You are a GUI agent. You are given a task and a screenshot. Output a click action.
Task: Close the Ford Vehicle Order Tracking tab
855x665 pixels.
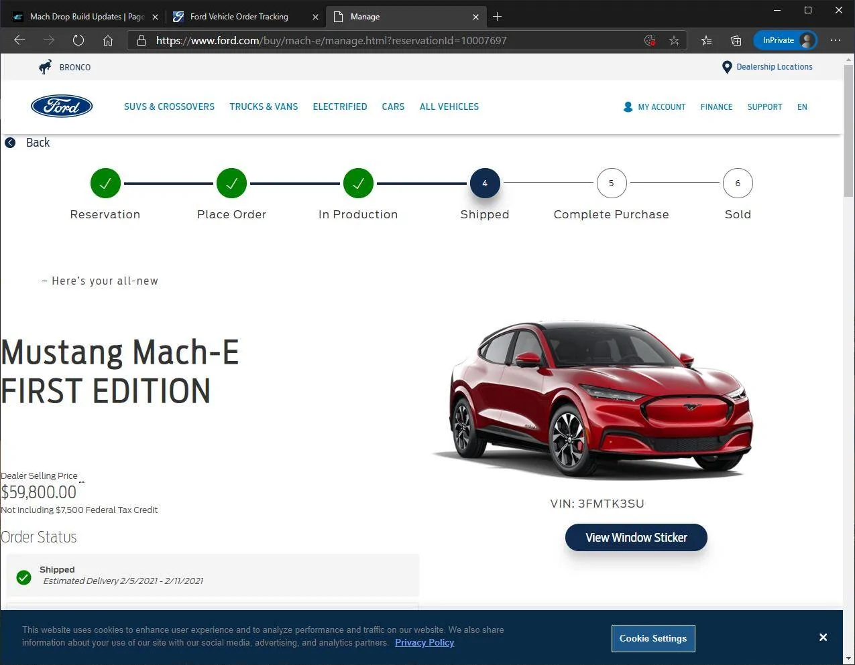point(315,17)
